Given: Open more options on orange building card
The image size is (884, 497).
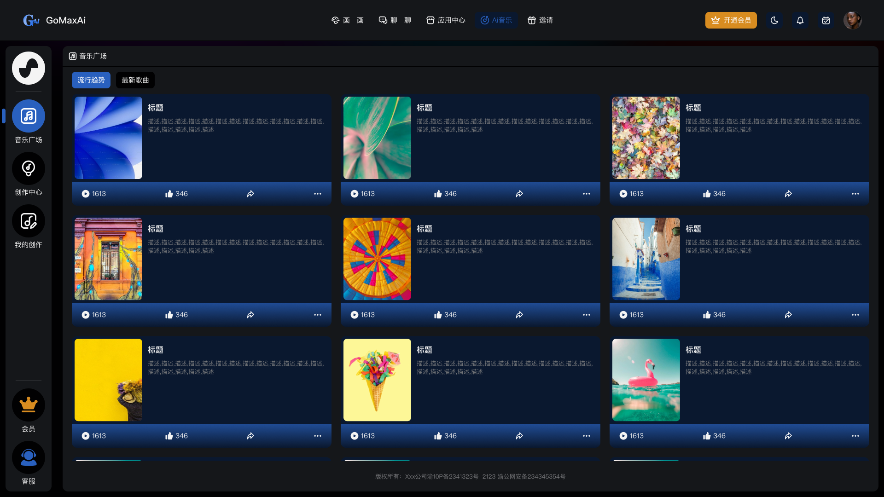Looking at the screenshot, I should (317, 315).
